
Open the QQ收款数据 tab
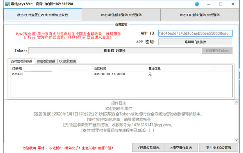[x=67, y=61]
